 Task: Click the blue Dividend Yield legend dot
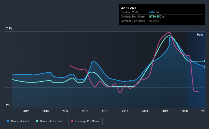(8, 121)
